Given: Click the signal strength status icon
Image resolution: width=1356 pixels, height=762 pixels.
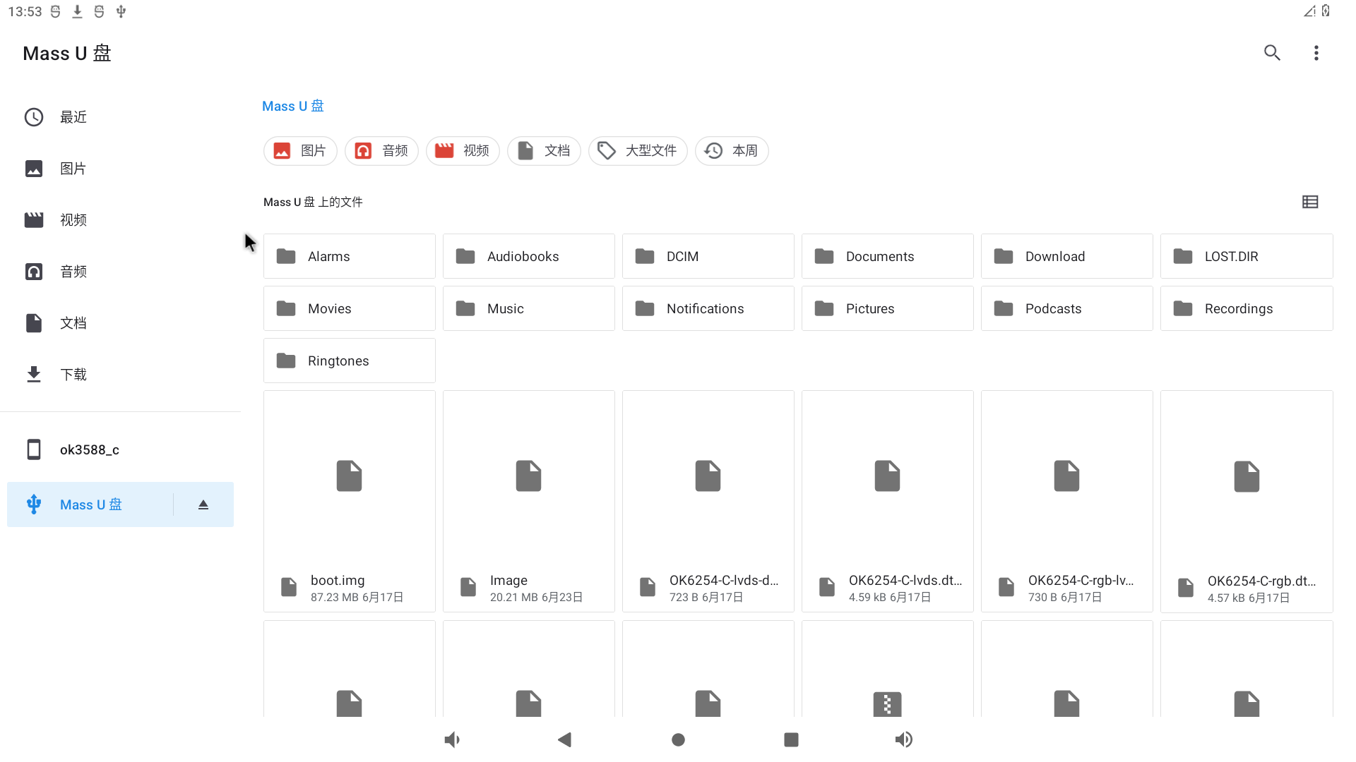Looking at the screenshot, I should tap(1309, 11).
